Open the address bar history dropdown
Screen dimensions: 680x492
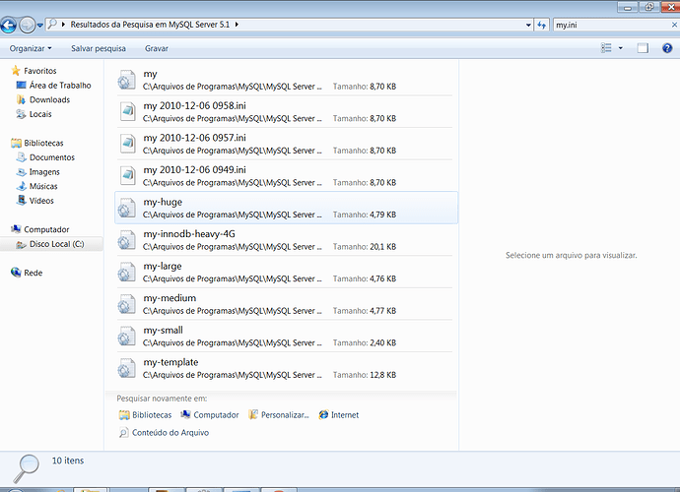pos(528,26)
